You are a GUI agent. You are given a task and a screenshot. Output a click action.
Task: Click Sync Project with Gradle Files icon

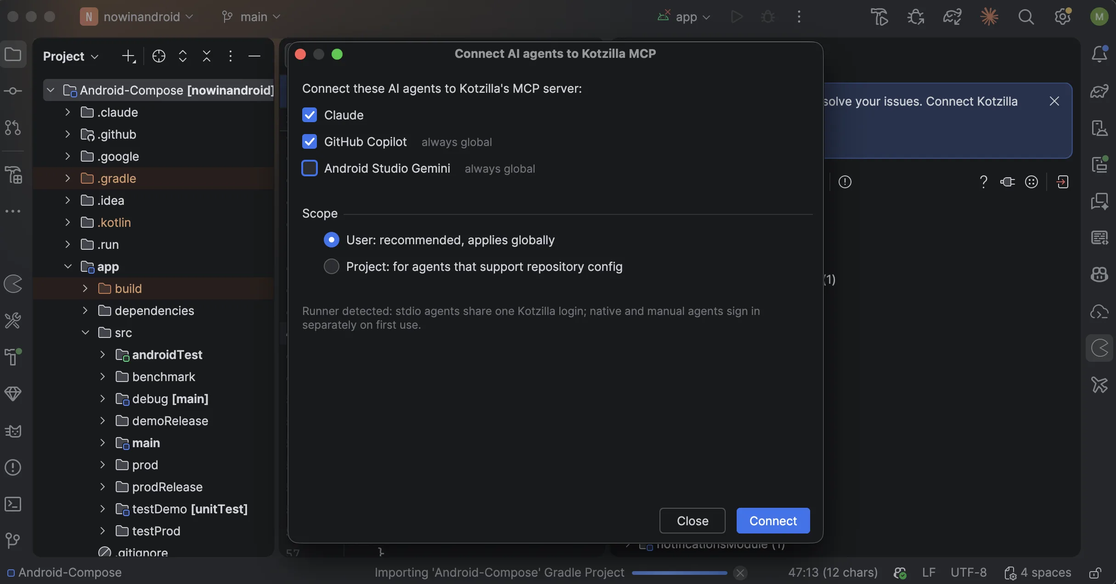coord(953,17)
